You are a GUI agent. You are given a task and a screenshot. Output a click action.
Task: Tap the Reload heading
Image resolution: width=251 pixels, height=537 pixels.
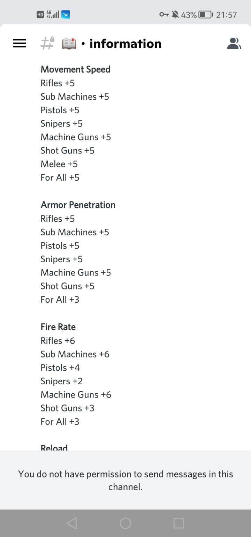pos(54,447)
